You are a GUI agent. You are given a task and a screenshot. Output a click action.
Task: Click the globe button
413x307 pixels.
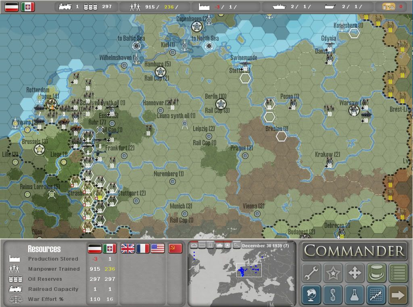(311, 294)
